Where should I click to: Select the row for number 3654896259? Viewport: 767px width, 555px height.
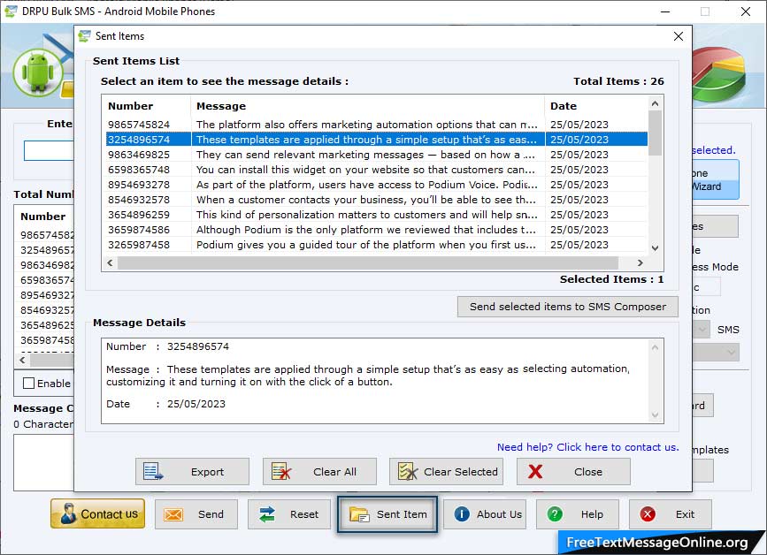[377, 215]
